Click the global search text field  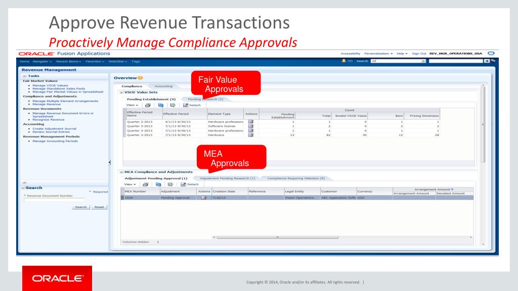(x=456, y=61)
